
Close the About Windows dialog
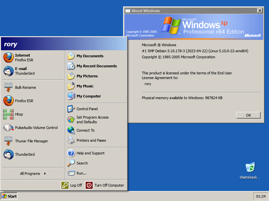tap(260, 11)
